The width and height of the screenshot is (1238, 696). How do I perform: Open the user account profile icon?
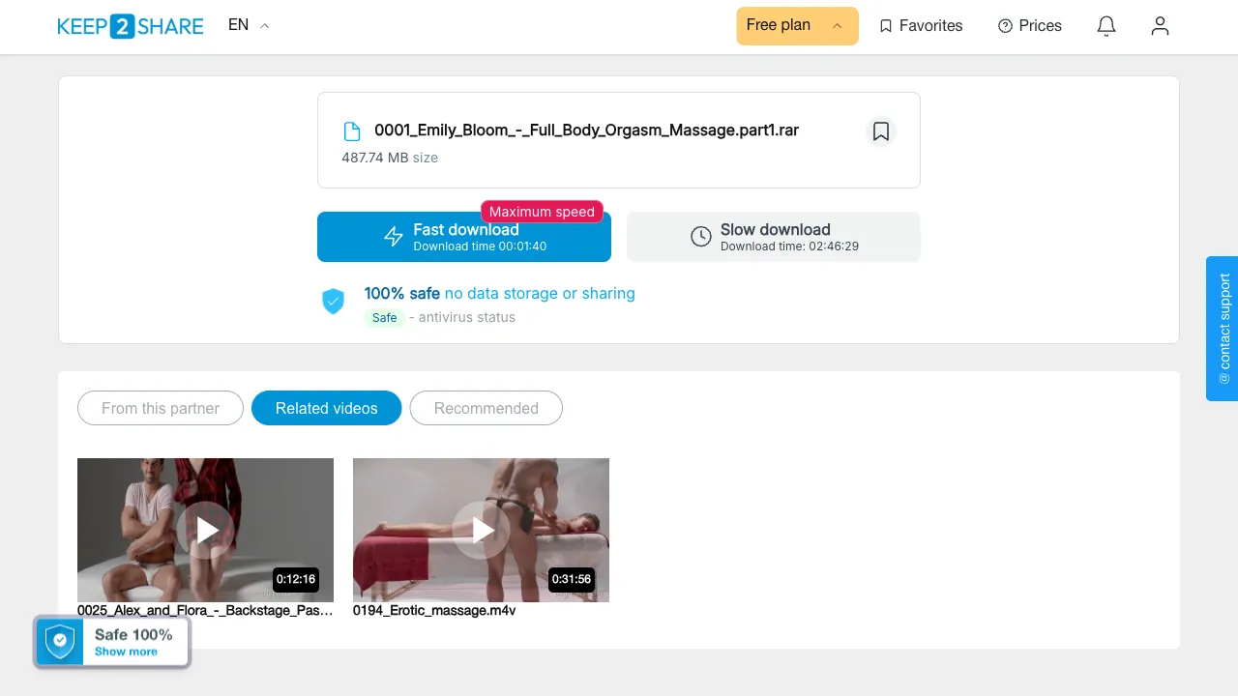tap(1160, 26)
